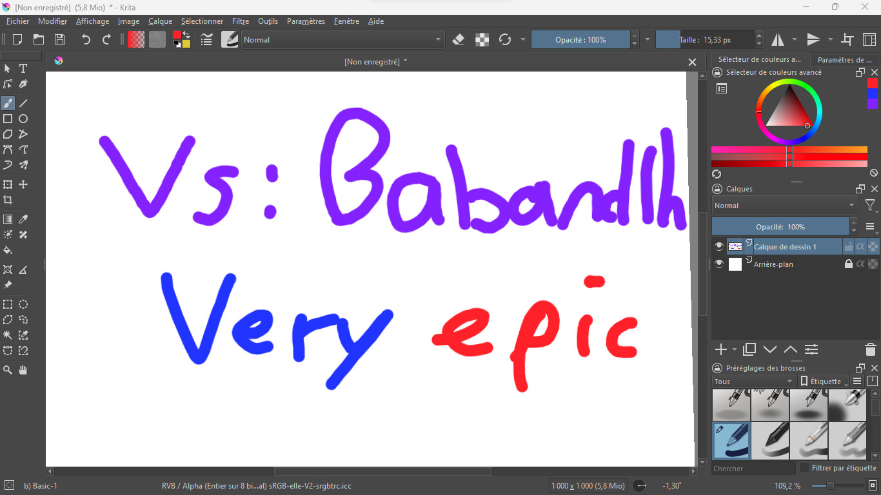Adjust the brush Opacité slider in toolbar
The width and height of the screenshot is (881, 495).
580,40
